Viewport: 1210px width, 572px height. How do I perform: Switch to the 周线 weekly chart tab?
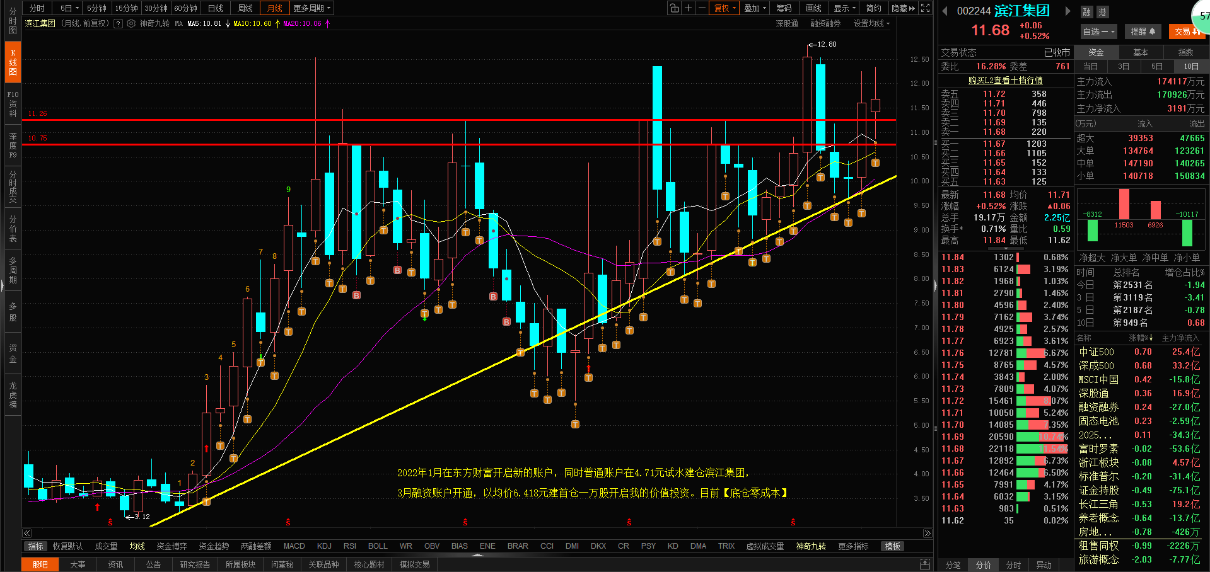pos(245,8)
